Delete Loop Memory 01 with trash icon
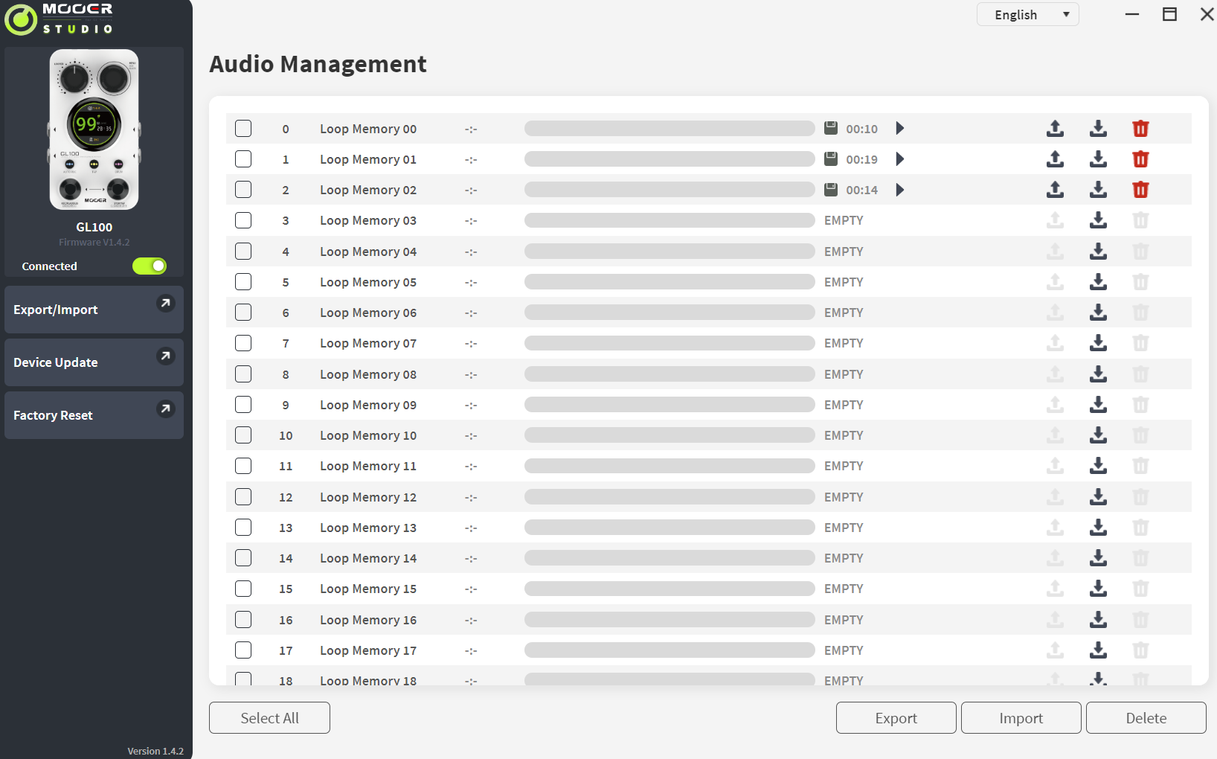 click(x=1140, y=159)
